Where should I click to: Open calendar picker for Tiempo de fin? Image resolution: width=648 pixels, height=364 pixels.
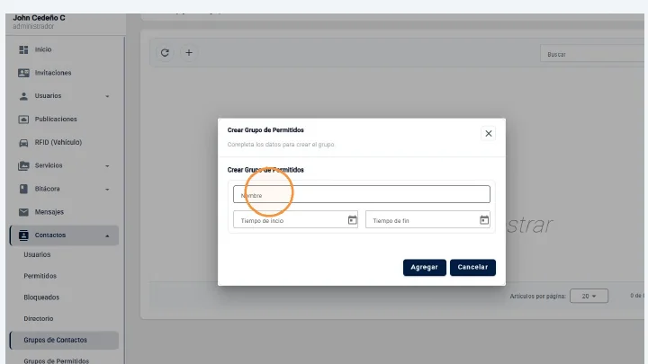pyautogui.click(x=484, y=220)
